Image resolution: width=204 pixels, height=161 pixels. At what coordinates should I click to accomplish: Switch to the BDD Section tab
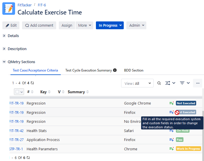[x=134, y=70]
